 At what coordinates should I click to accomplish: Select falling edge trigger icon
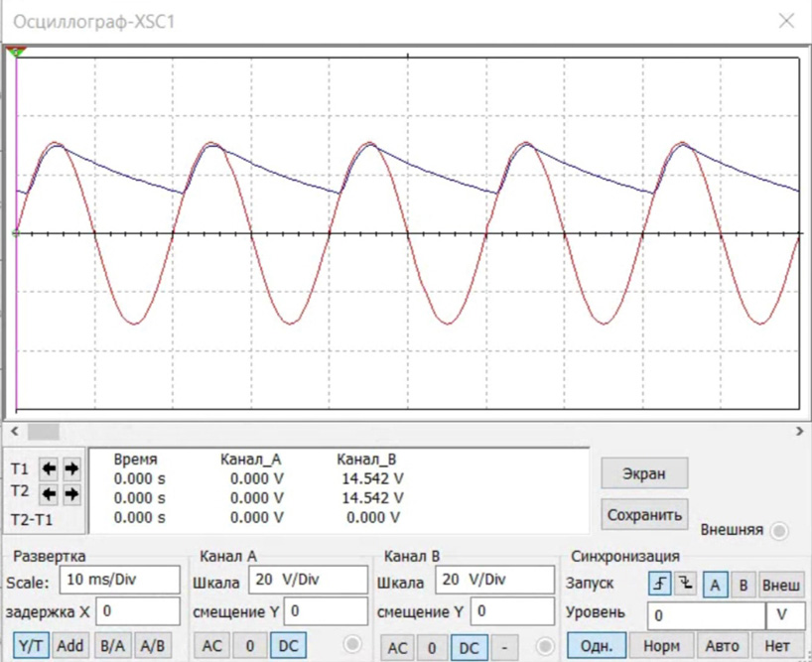click(685, 585)
